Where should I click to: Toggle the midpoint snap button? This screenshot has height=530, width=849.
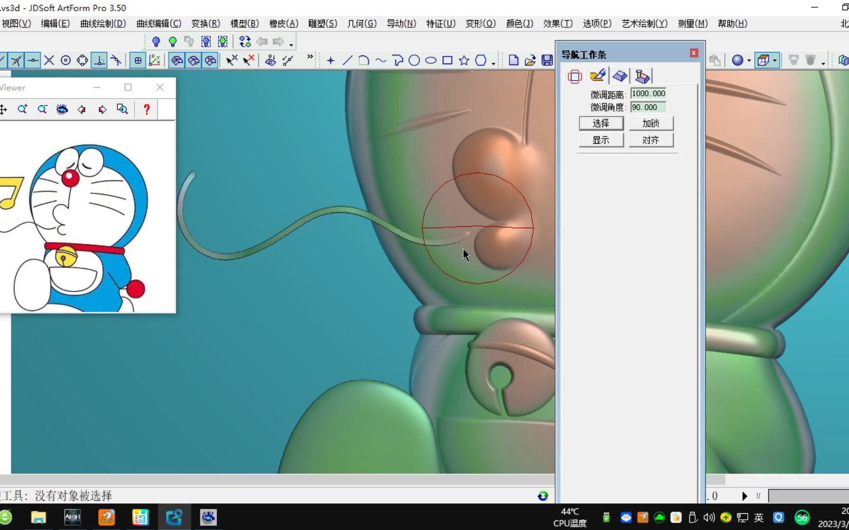(33, 60)
